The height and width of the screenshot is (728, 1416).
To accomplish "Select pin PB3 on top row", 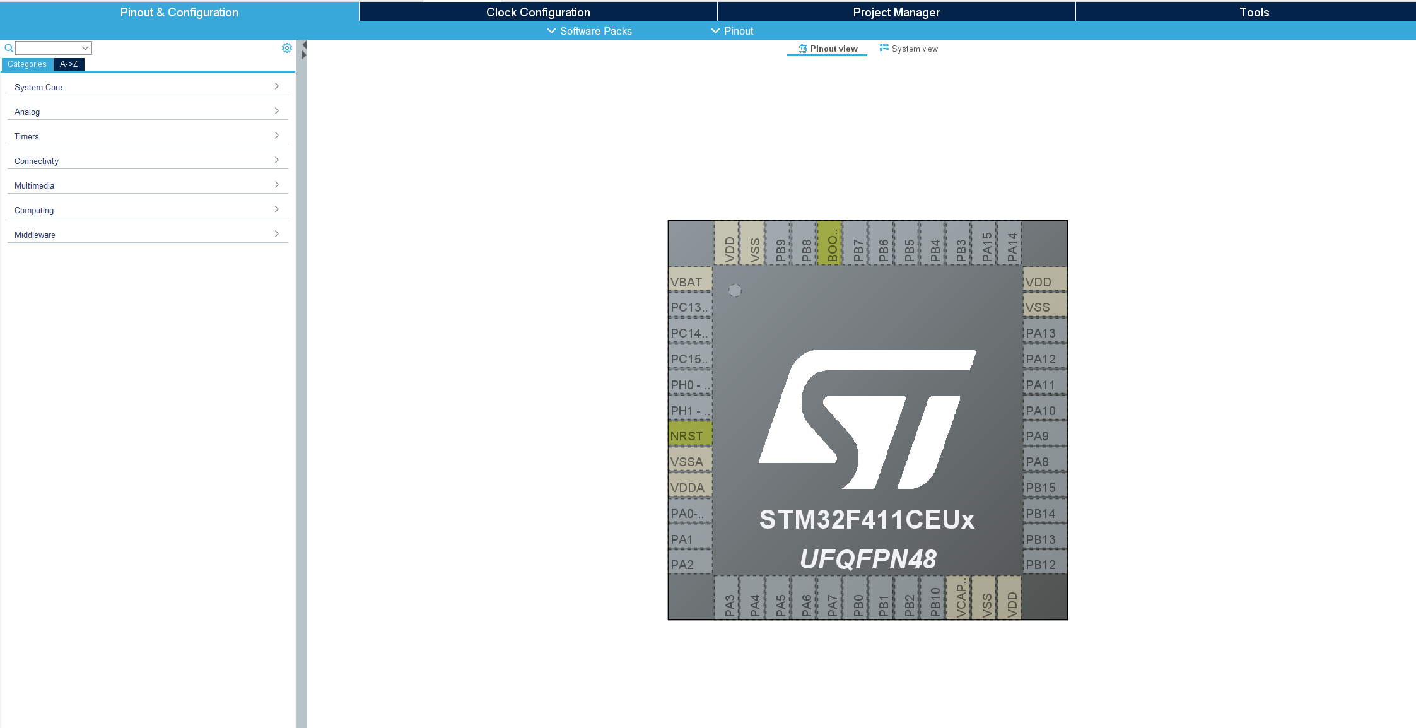I will tap(959, 243).
